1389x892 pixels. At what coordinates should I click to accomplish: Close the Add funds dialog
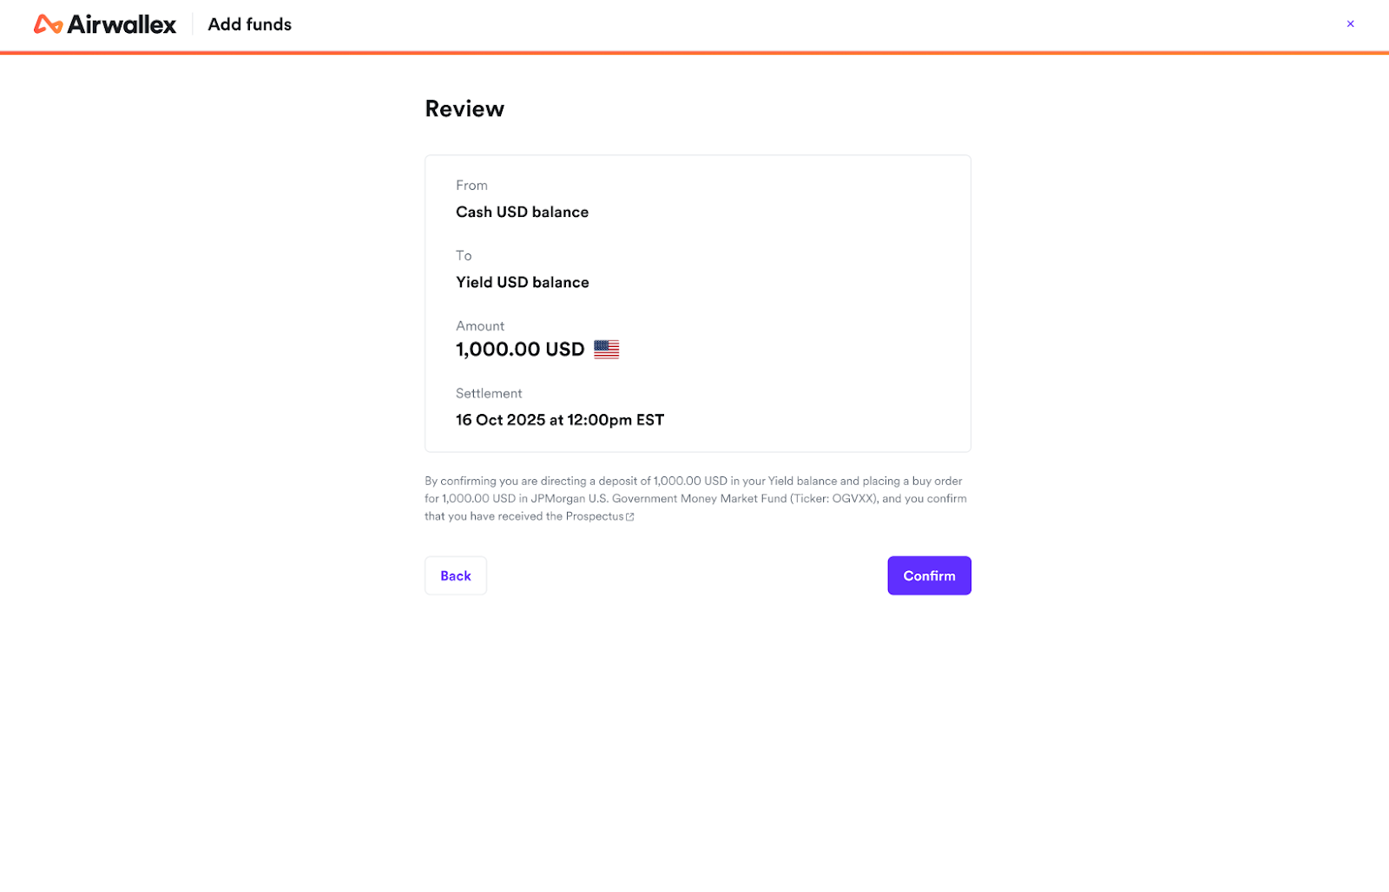click(x=1350, y=24)
